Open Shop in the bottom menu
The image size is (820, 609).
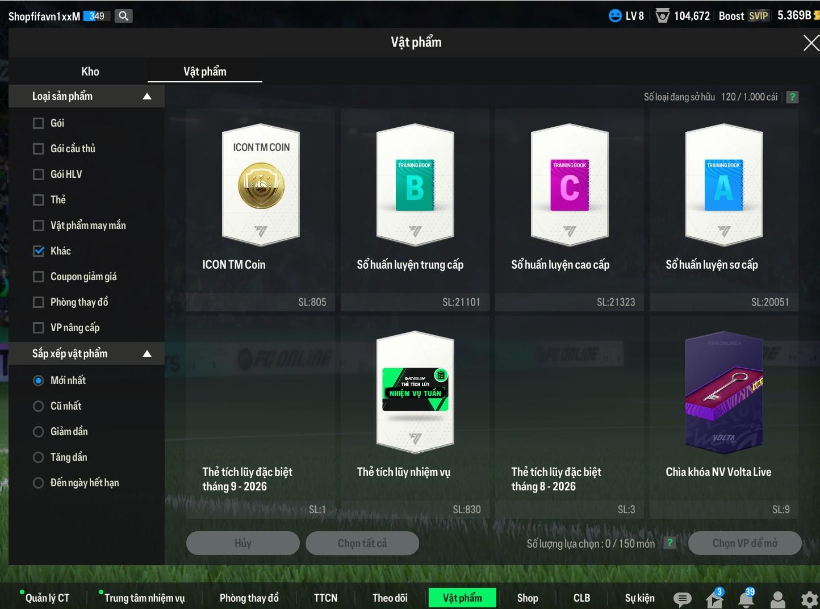tap(528, 598)
